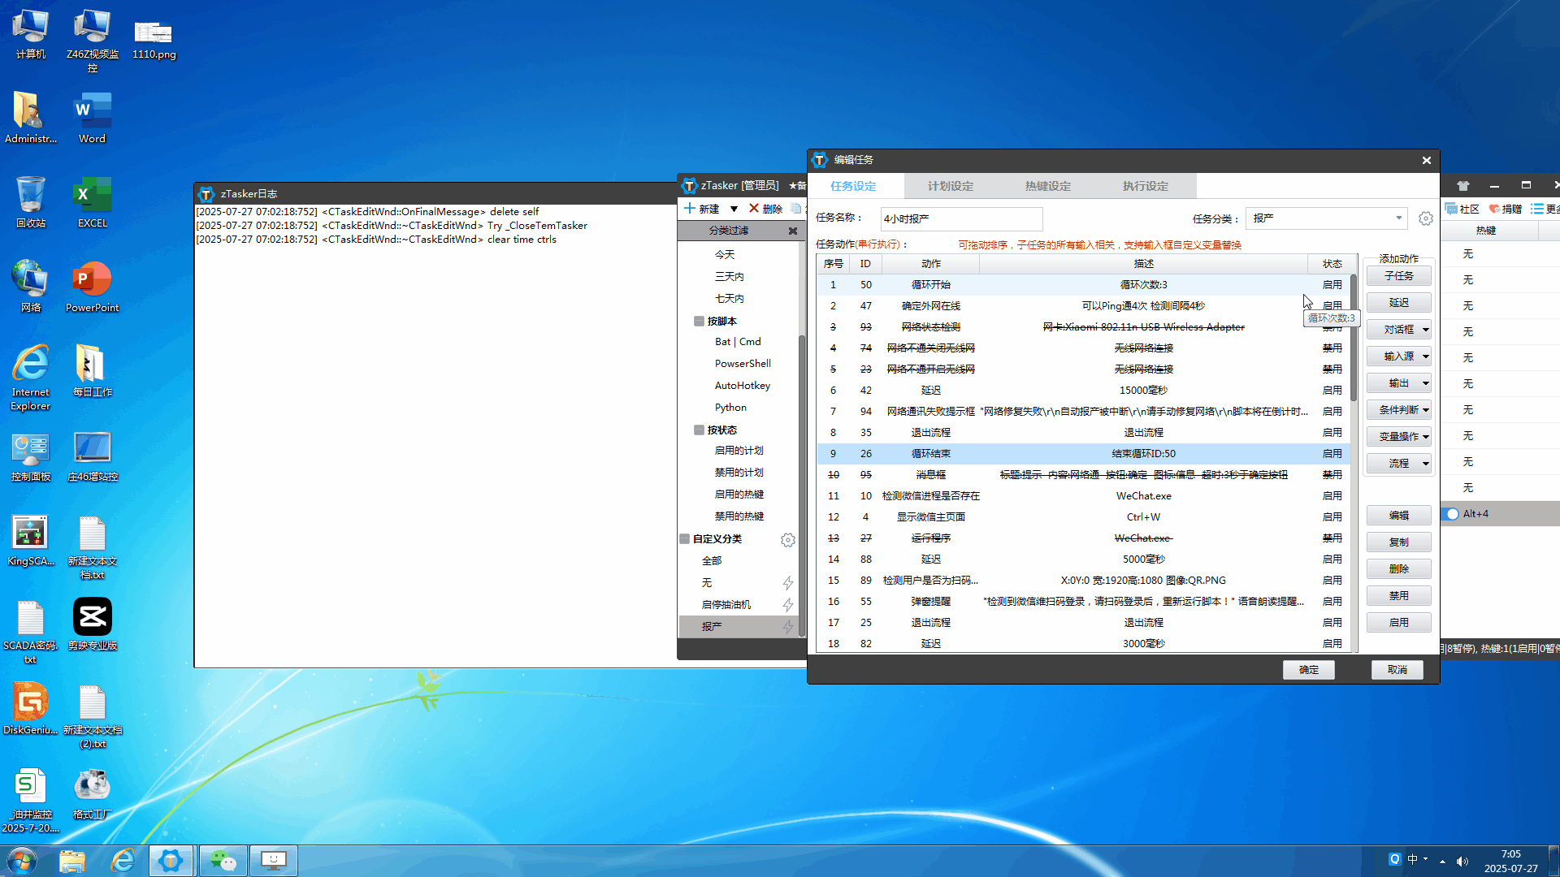Click the 延迟 add action button
The width and height of the screenshot is (1560, 877).
click(x=1398, y=303)
